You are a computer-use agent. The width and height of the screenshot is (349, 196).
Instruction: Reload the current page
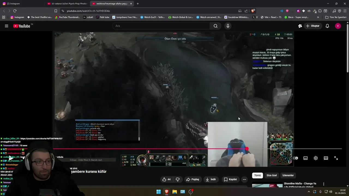[x=15, y=11]
